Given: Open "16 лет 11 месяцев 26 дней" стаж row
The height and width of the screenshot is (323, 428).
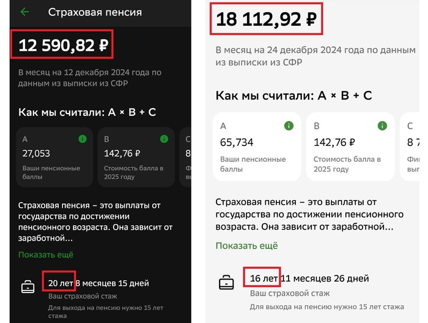Looking at the screenshot, I should [x=309, y=278].
